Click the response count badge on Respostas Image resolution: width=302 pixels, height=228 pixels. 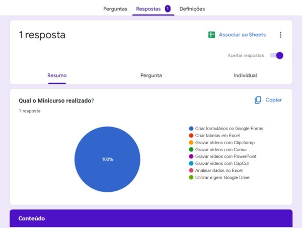coord(168,9)
